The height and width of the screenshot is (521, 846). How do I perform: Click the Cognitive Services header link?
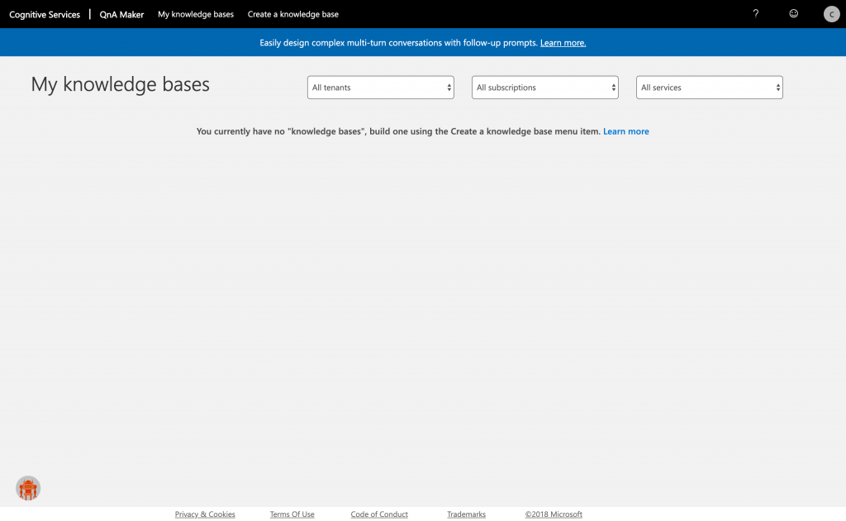tap(45, 15)
